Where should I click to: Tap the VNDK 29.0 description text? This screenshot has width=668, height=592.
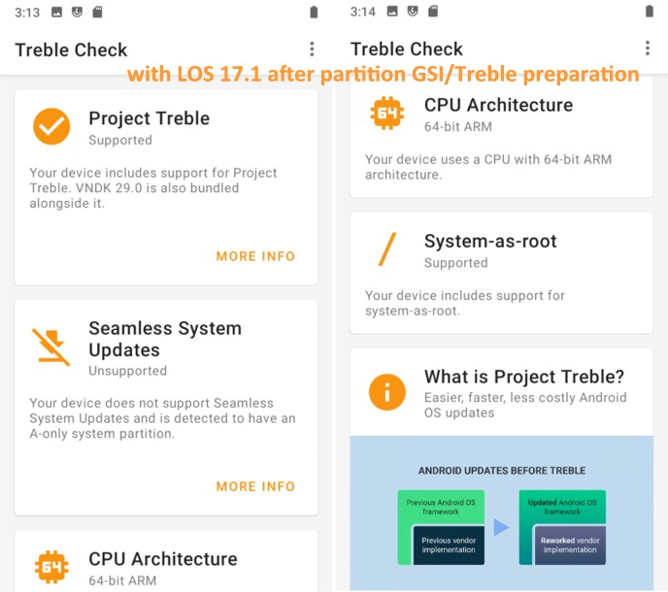[153, 188]
